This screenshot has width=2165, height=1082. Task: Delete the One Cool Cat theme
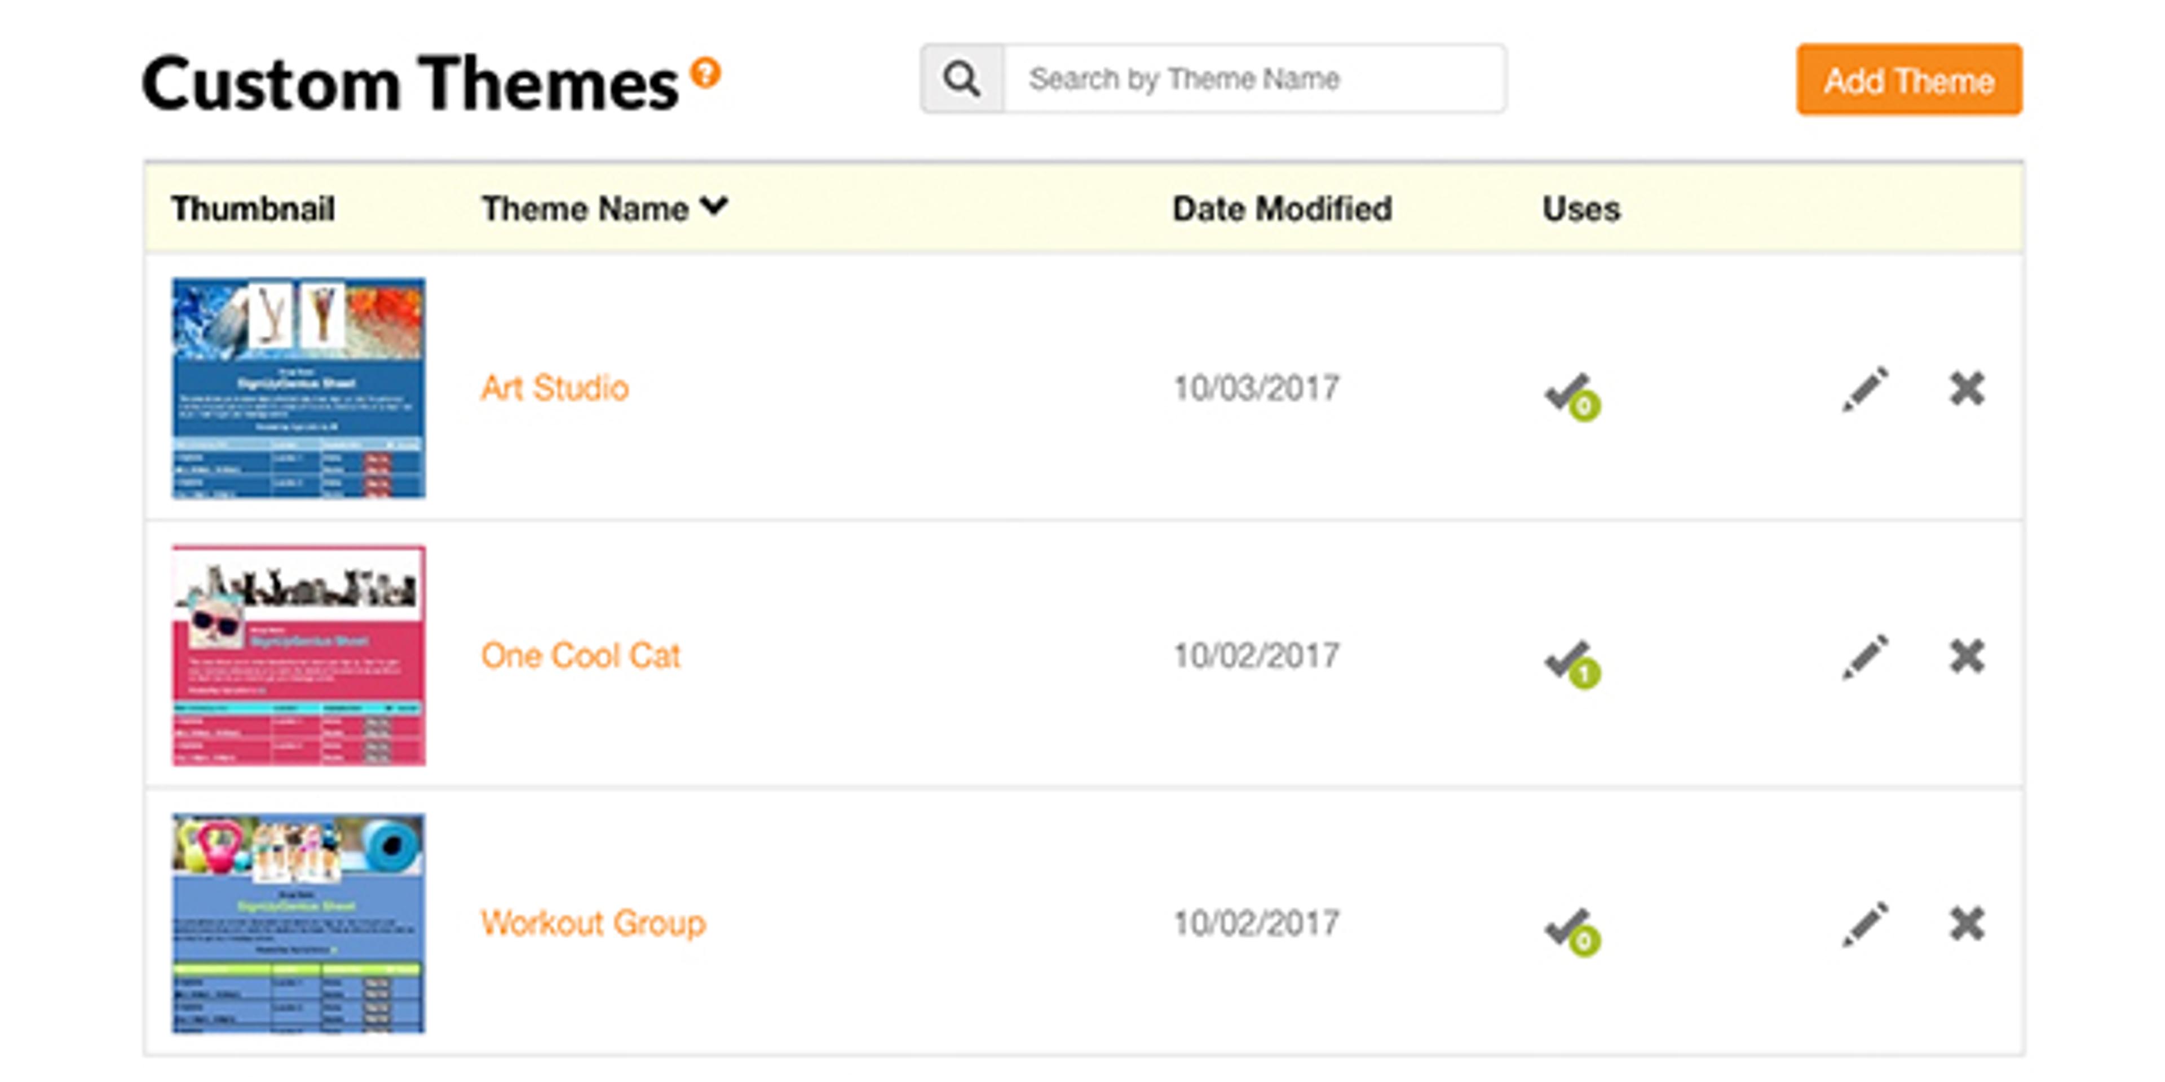[1967, 656]
